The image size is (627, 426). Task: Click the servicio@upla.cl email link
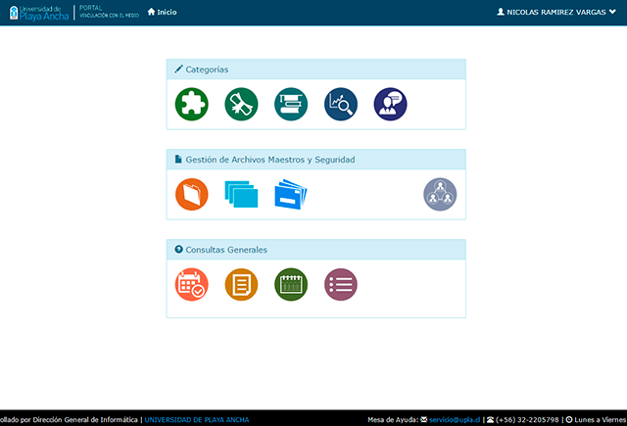pyautogui.click(x=456, y=419)
